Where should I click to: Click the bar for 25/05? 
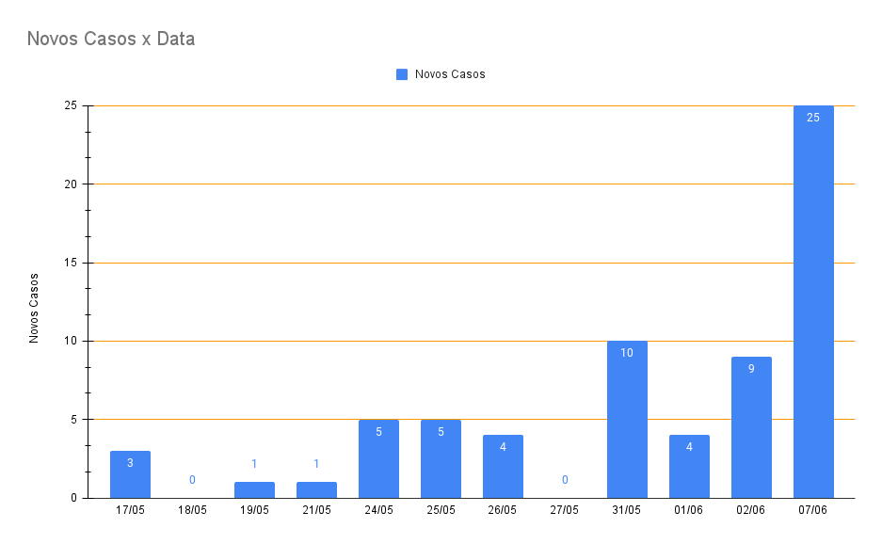[x=441, y=459]
